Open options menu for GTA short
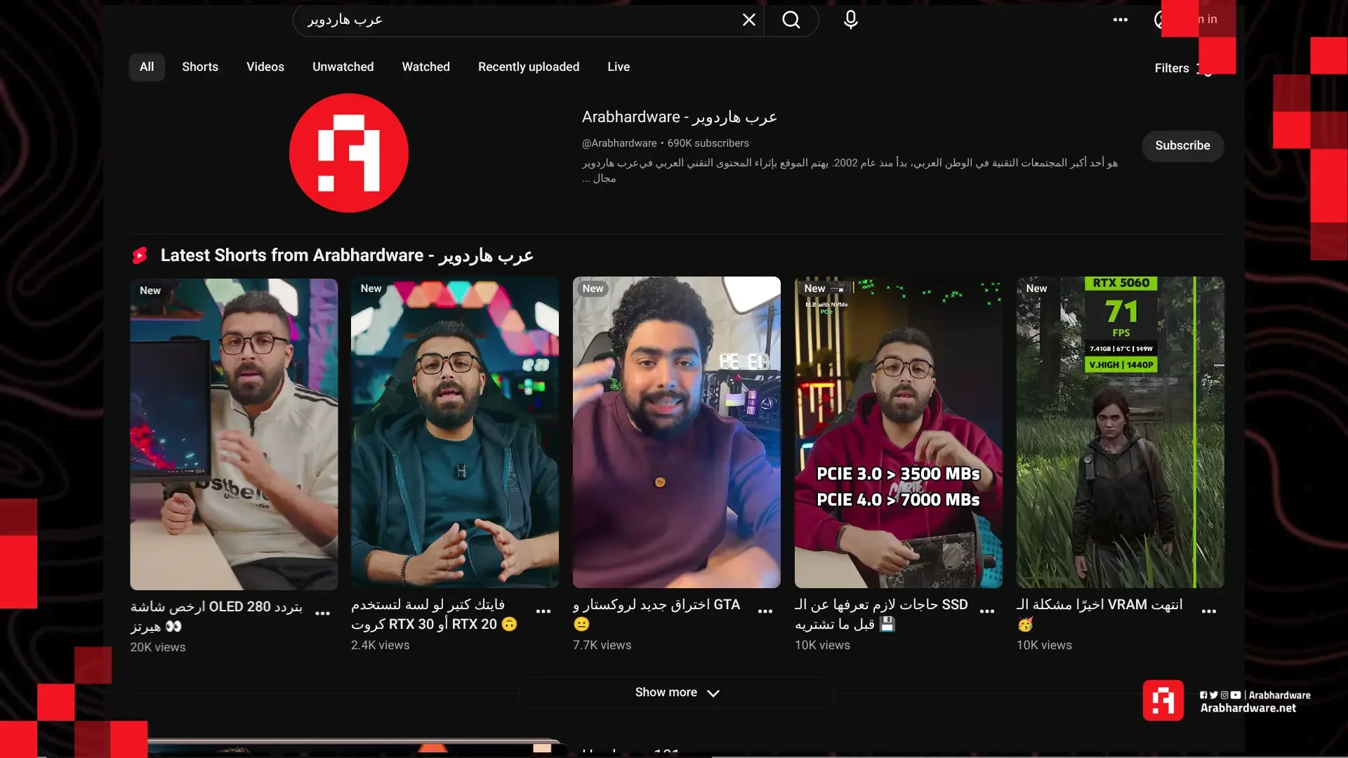The width and height of the screenshot is (1348, 758). (765, 611)
